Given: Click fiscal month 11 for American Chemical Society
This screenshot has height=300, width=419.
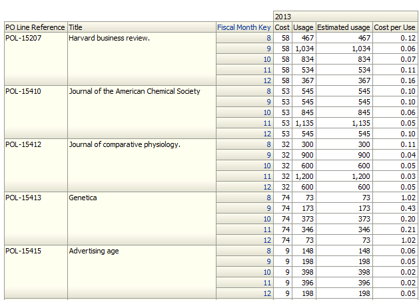Looking at the screenshot, I should pos(244,123).
